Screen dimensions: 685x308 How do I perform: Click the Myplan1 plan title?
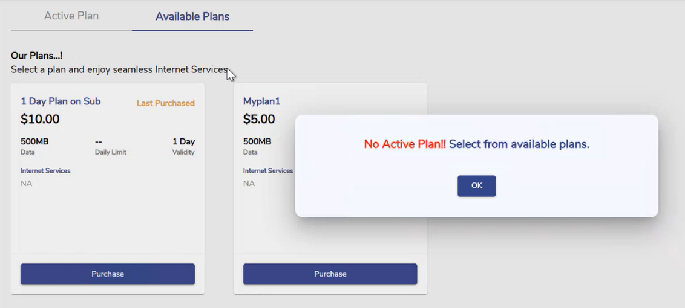click(261, 101)
